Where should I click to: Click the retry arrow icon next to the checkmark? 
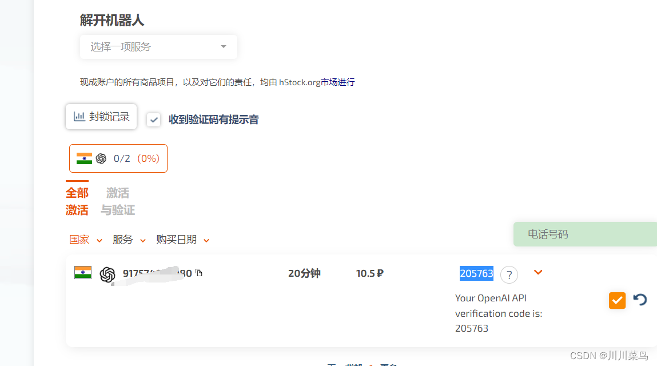[640, 299]
